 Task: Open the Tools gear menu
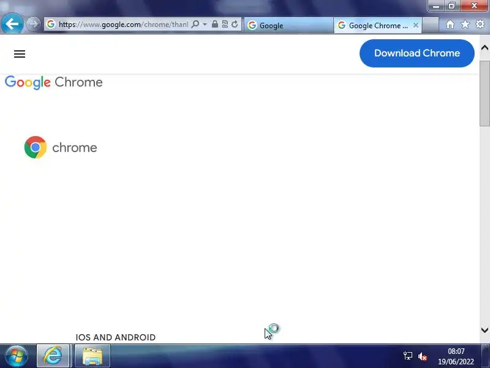coord(480,25)
